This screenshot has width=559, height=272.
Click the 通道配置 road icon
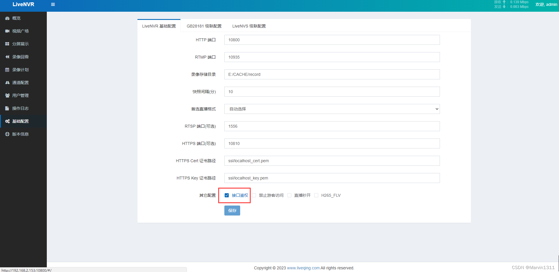pos(7,83)
